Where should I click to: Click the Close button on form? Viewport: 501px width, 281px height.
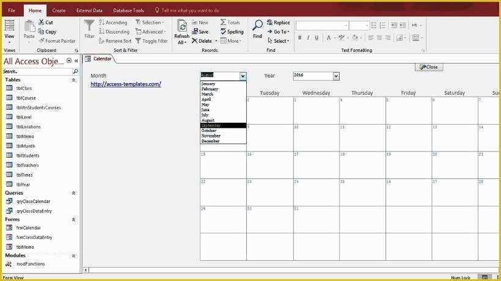429,67
